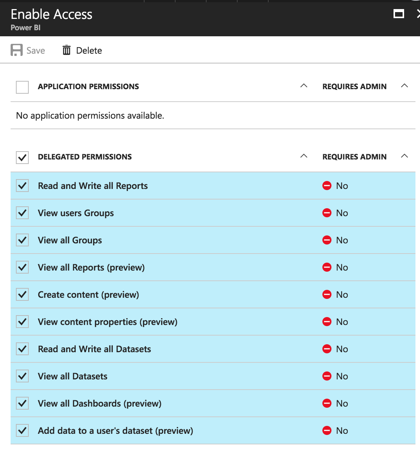The height and width of the screenshot is (458, 420).
Task: Click the DELEGATED PERMISSIONS column header
Action: point(85,157)
